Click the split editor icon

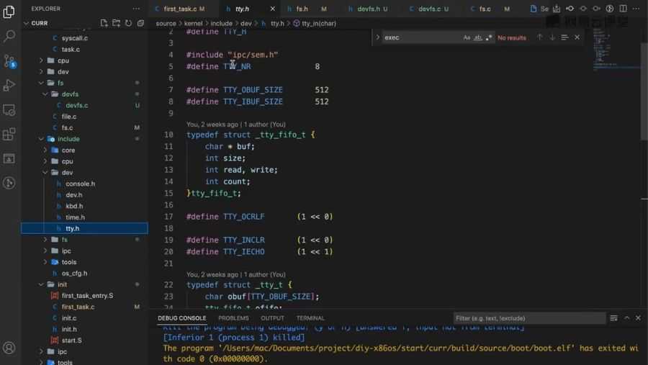click(x=624, y=9)
